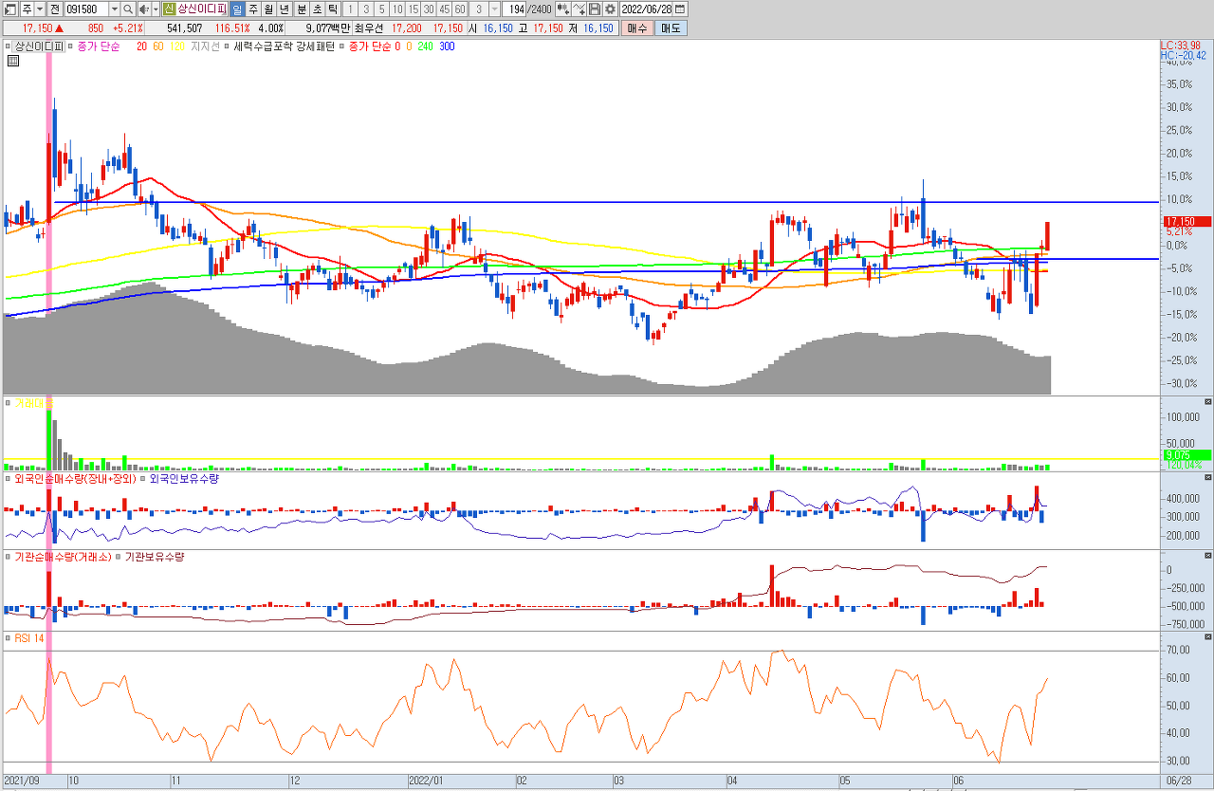Toggle RSI 14 indicator checkbox
The height and width of the screenshot is (791, 1214).
click(x=9, y=638)
